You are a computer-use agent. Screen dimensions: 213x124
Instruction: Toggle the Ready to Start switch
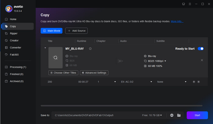tap(201, 48)
